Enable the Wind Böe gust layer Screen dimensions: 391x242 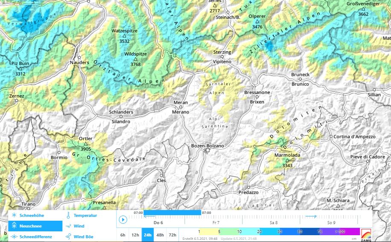[68, 236]
